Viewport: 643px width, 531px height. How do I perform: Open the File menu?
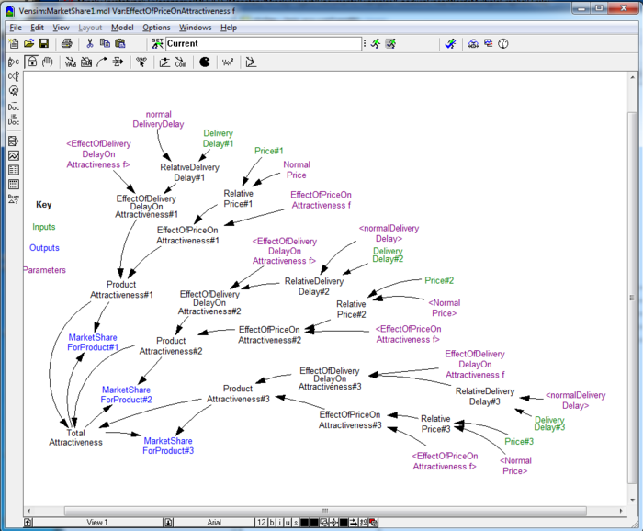pyautogui.click(x=16, y=28)
